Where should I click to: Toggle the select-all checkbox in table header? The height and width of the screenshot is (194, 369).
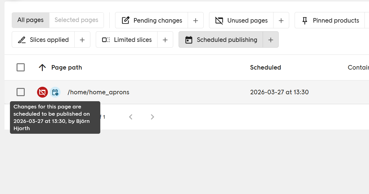[x=20, y=67]
